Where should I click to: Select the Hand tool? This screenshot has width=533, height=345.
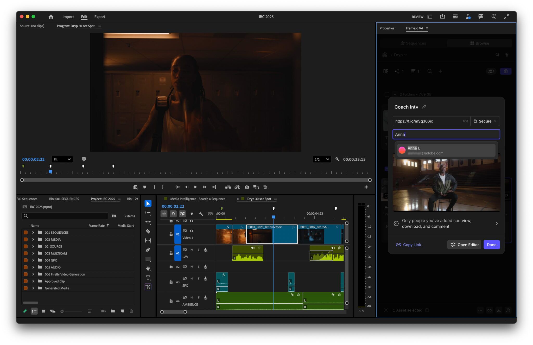point(148,268)
